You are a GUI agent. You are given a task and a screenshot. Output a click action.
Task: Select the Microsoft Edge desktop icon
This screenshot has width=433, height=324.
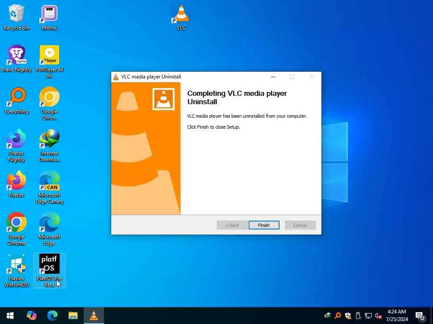coord(49,229)
